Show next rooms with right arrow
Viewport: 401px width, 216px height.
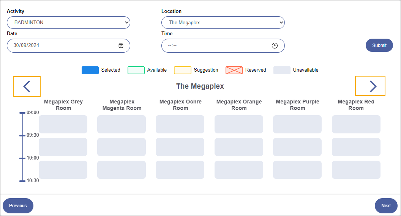click(x=370, y=86)
